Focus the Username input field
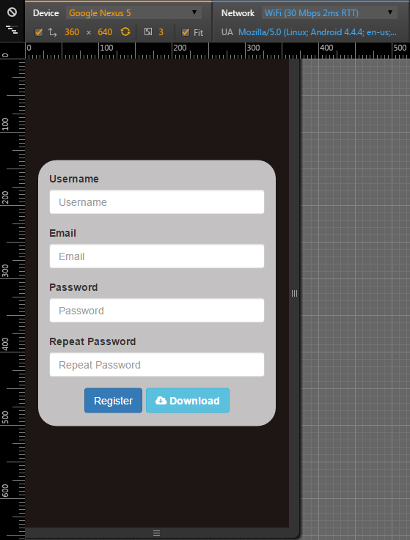 click(x=157, y=202)
